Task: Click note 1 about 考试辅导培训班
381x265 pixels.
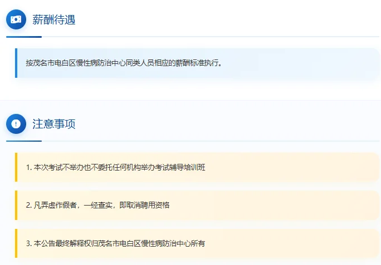Action: point(197,167)
